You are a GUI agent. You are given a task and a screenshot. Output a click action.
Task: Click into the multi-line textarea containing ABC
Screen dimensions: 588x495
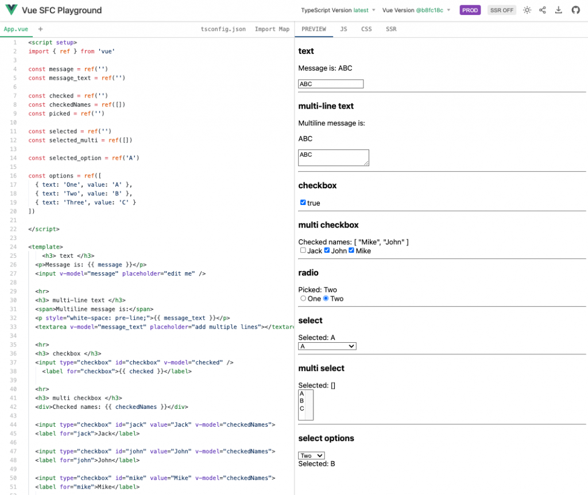[334, 157]
